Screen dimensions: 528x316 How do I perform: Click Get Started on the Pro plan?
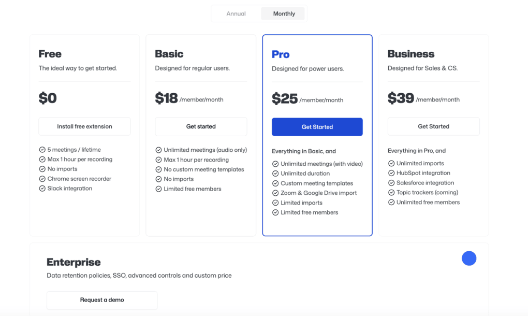point(317,126)
